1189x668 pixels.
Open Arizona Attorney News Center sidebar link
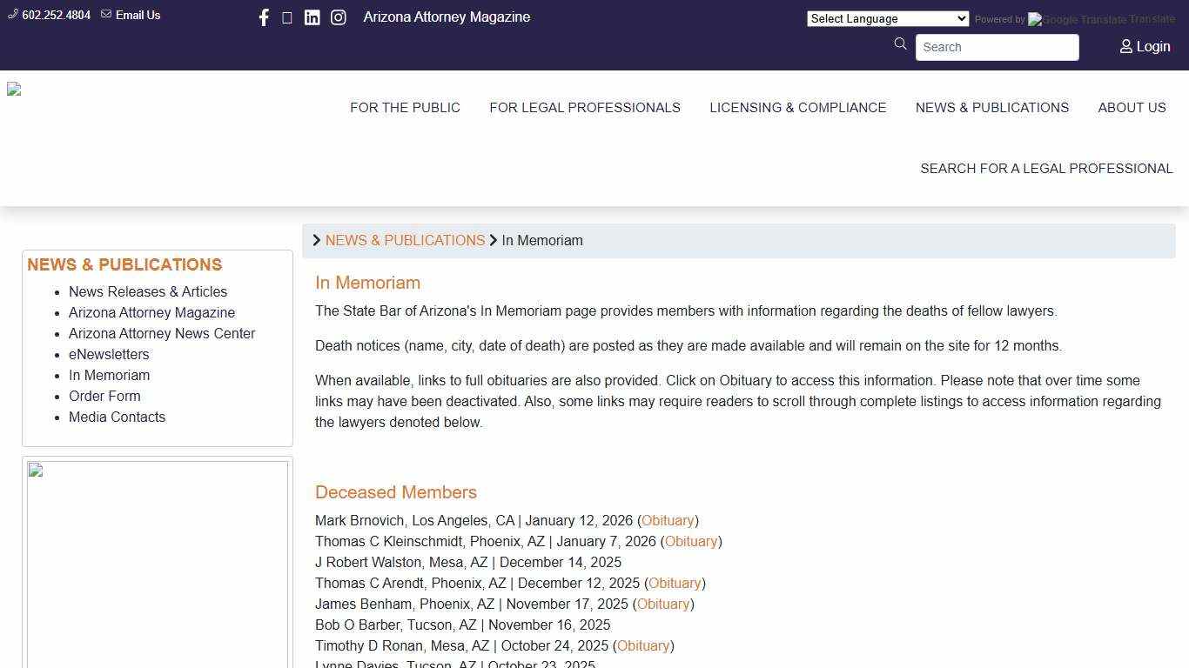162,334
